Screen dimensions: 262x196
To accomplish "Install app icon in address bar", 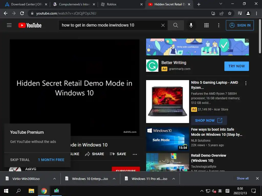I will click(213, 13).
